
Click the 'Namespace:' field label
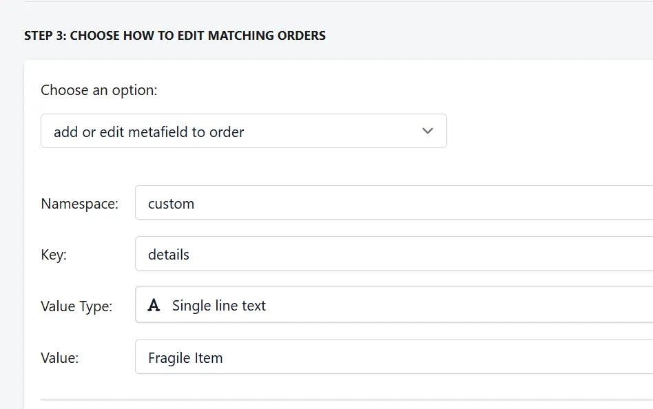click(x=79, y=204)
